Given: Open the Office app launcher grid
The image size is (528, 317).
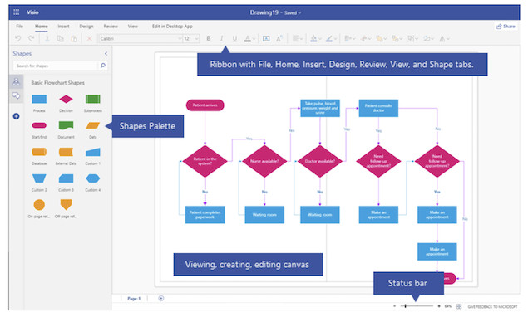Looking at the screenshot, I should (x=16, y=12).
